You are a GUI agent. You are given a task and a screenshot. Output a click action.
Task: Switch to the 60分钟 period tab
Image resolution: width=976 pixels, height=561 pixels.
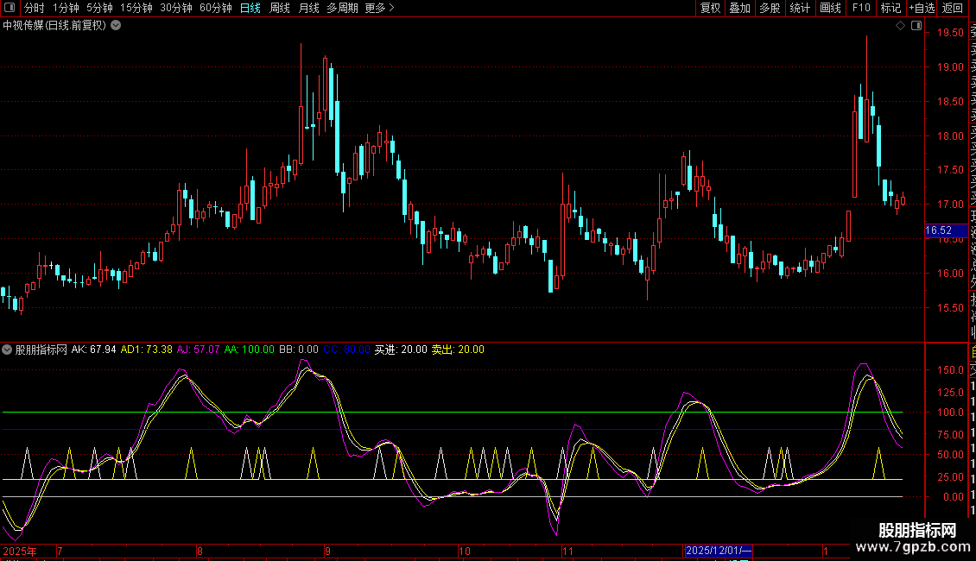click(216, 8)
